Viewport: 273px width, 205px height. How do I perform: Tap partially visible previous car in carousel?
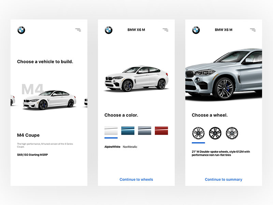pyautogui.click(x=13, y=100)
